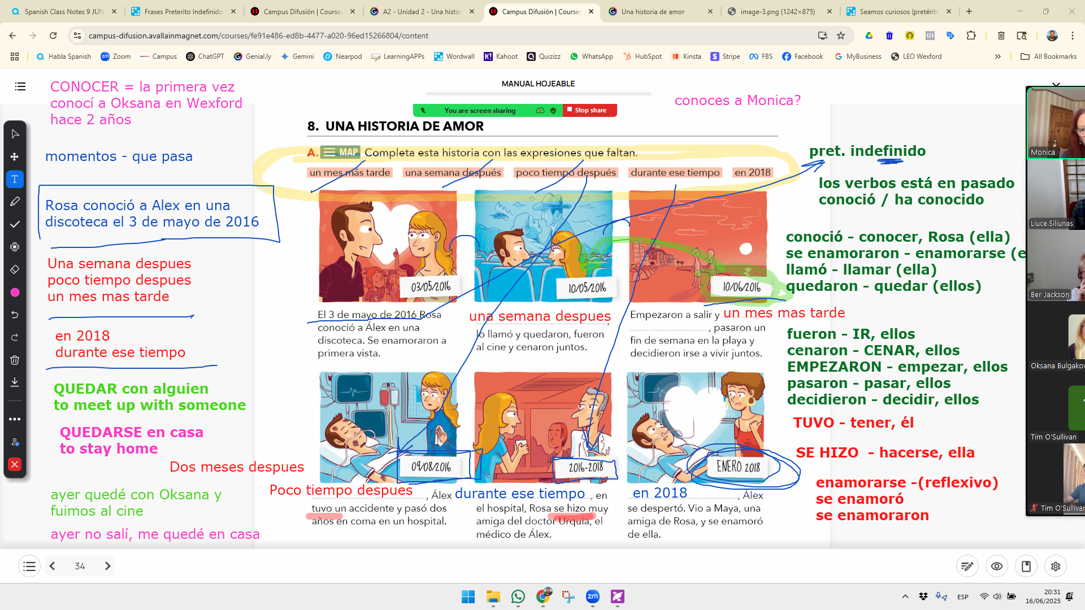Switch to A2 - Unidad 2 tab

click(422, 11)
